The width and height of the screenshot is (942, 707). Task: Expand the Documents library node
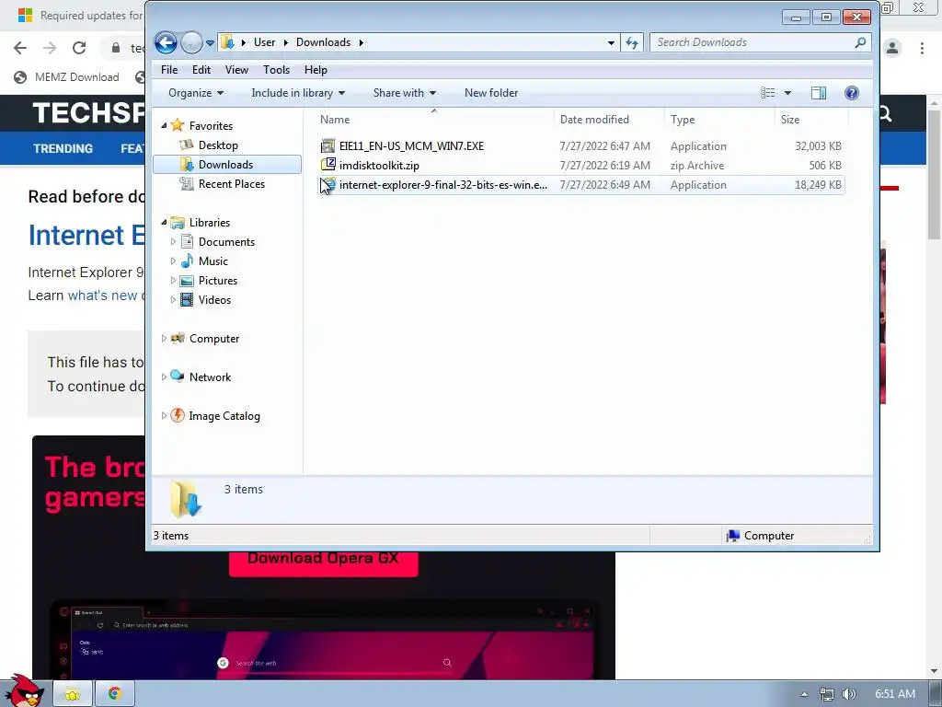click(173, 242)
